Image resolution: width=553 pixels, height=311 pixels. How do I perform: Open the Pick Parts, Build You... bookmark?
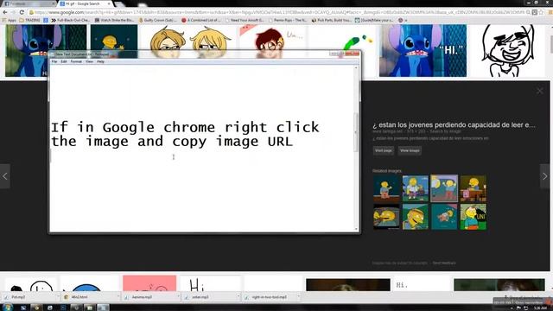(332, 20)
